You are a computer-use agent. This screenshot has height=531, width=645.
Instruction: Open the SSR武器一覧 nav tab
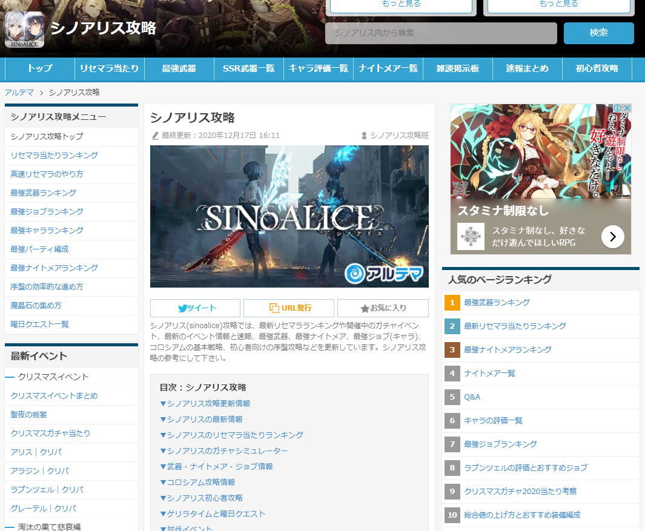point(248,68)
